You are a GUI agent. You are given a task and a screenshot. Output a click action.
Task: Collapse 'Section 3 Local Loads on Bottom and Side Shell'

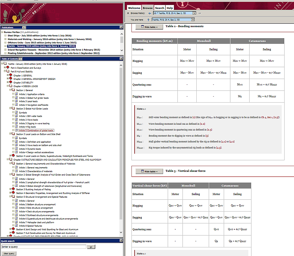(11, 134)
